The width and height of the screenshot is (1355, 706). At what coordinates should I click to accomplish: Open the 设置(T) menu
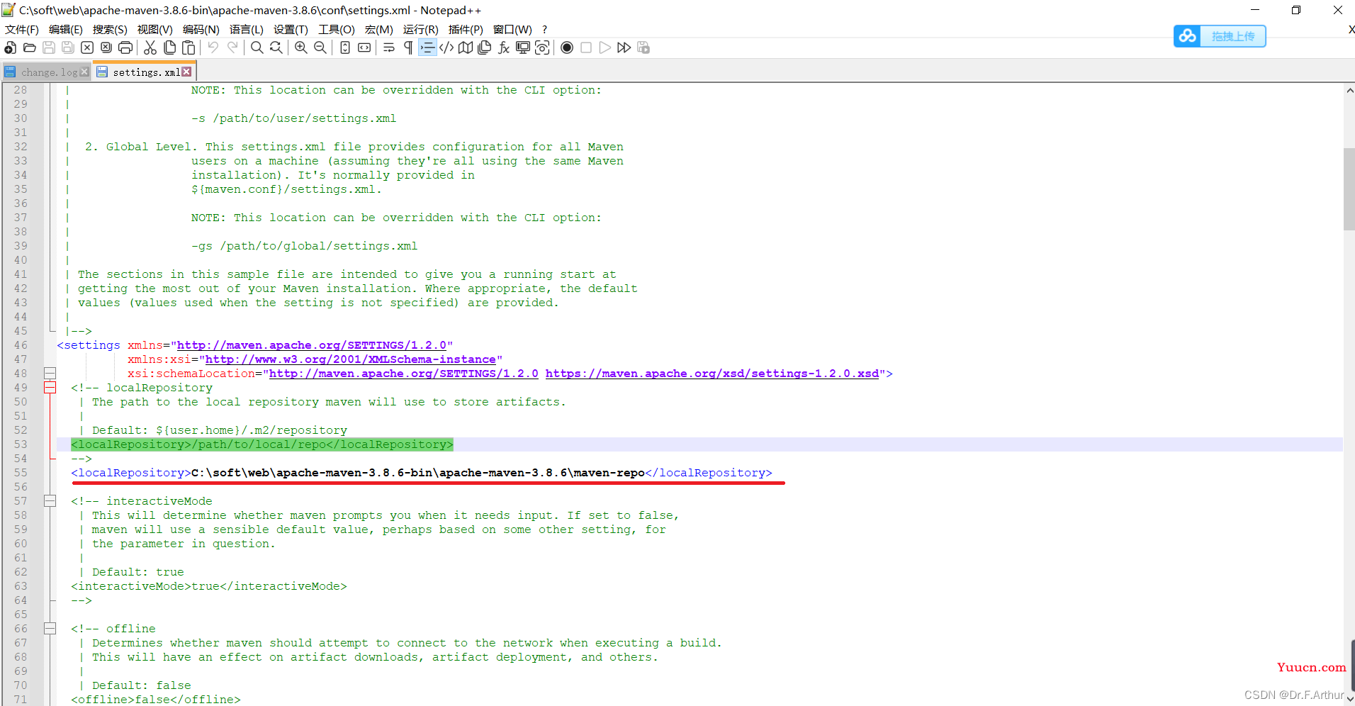point(291,29)
